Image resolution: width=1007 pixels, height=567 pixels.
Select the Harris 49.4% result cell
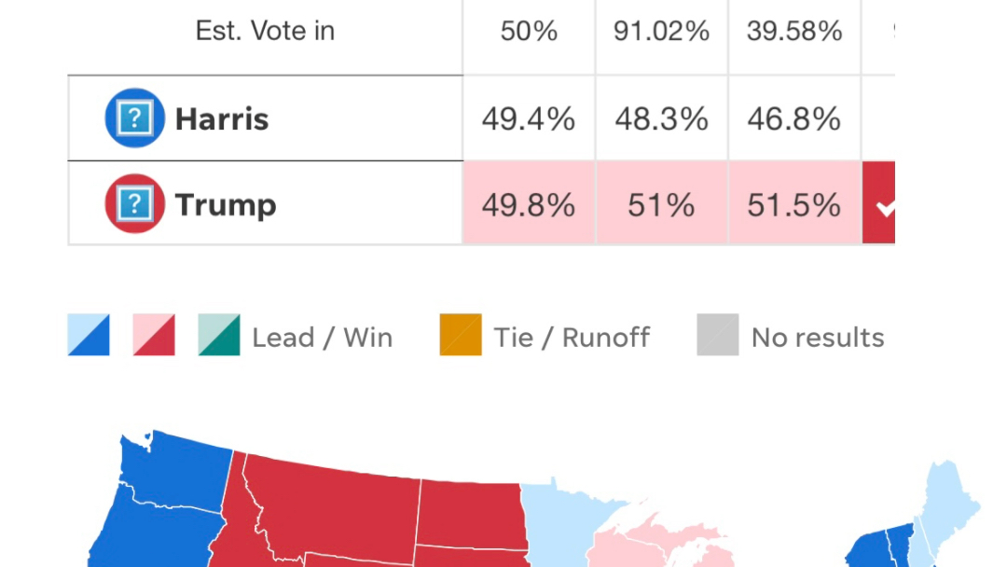tap(529, 118)
